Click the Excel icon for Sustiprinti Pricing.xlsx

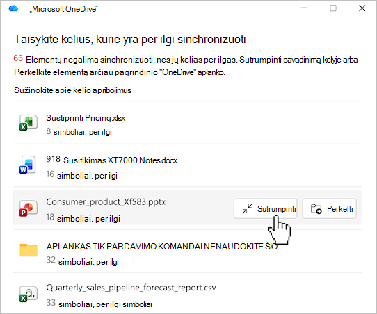coord(28,123)
